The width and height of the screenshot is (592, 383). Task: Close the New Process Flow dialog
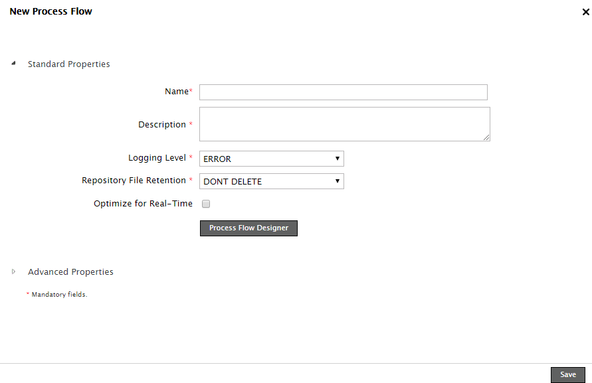[585, 12]
